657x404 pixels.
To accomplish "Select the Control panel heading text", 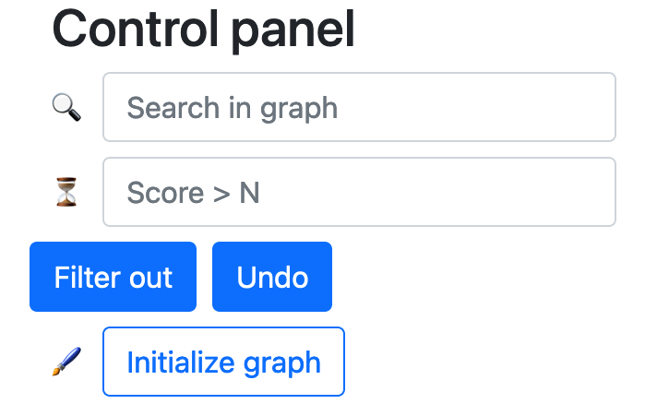I will coord(204,30).
